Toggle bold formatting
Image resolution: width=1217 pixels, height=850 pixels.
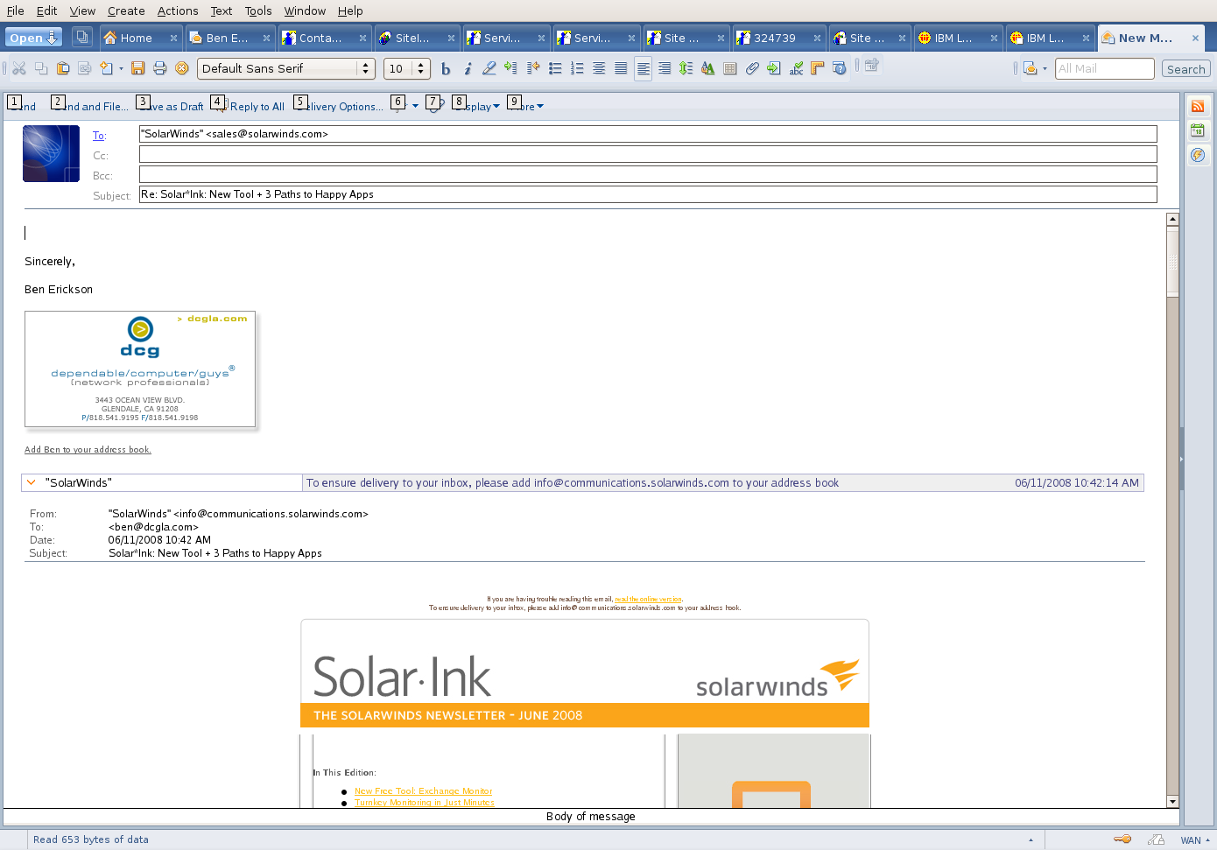point(446,68)
